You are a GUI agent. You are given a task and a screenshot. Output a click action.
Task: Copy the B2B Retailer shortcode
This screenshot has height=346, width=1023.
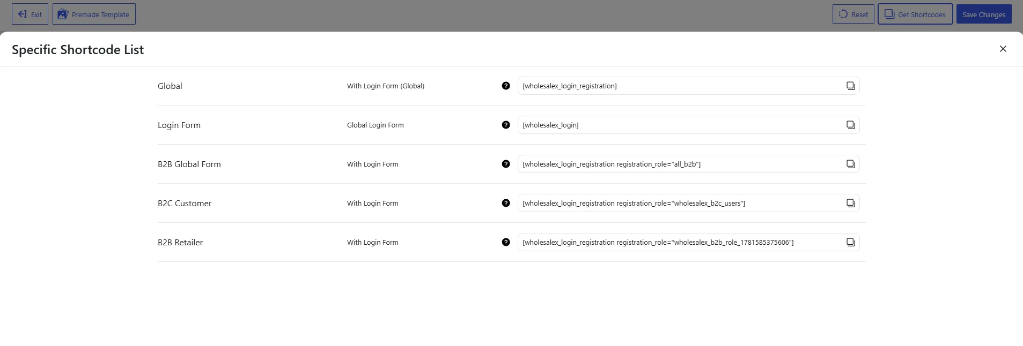tap(850, 242)
